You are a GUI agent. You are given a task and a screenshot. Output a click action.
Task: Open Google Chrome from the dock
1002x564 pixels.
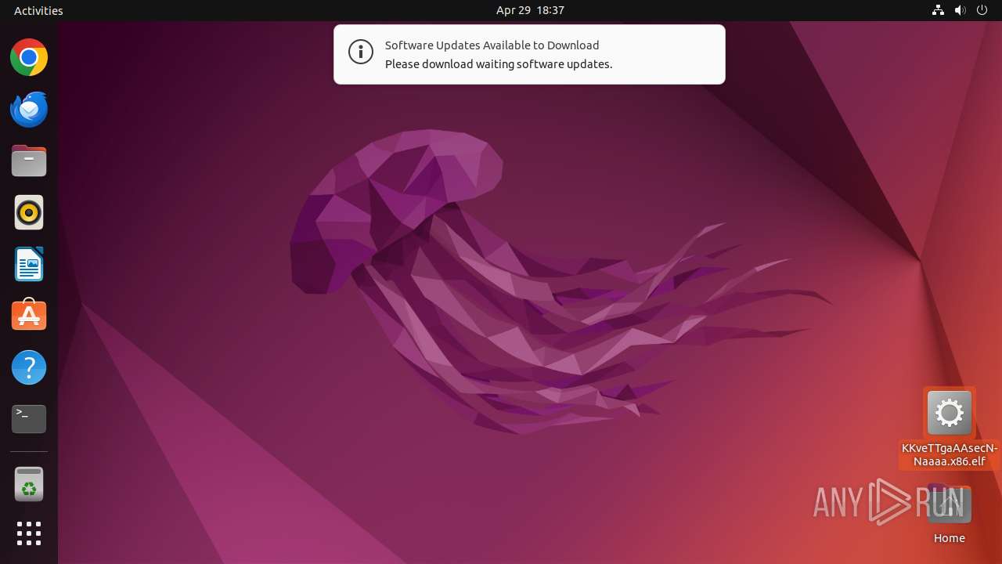tap(29, 57)
